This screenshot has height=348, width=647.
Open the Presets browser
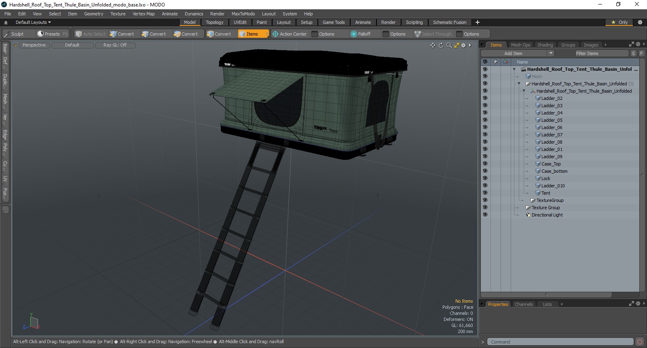click(x=52, y=34)
